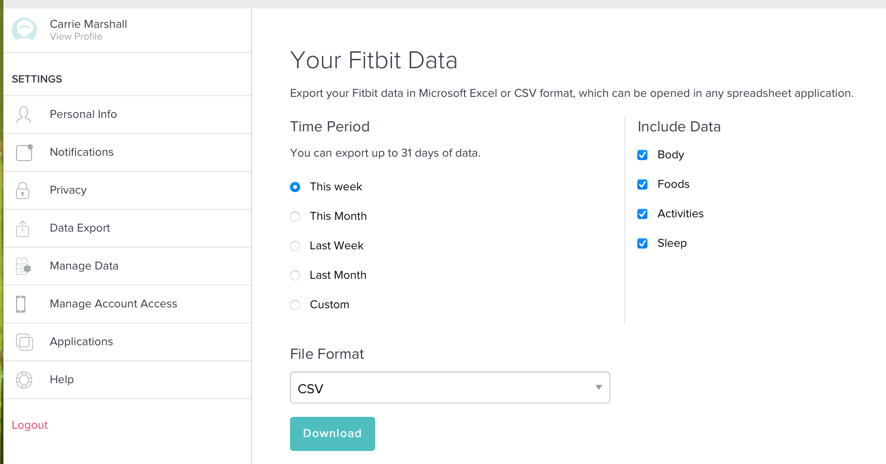Screen dimensions: 886x464
Task: Disable the Foods data checkbox
Action: [x=643, y=184]
